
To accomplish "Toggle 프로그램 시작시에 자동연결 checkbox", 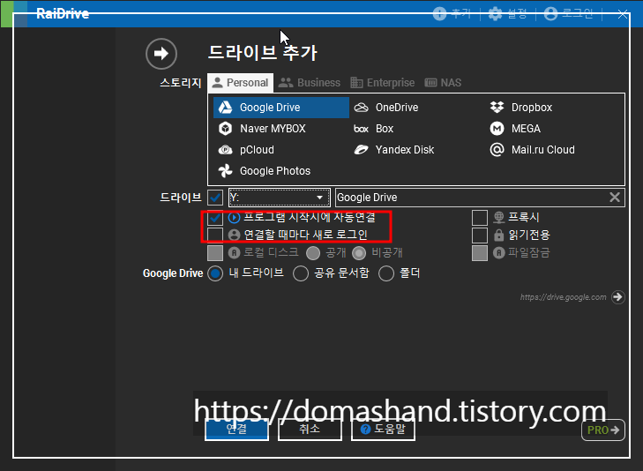I will click(x=215, y=218).
